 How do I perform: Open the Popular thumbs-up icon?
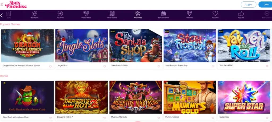click(241, 13)
